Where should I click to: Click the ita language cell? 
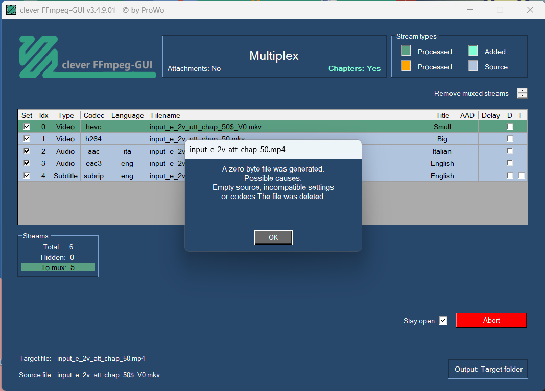point(127,151)
